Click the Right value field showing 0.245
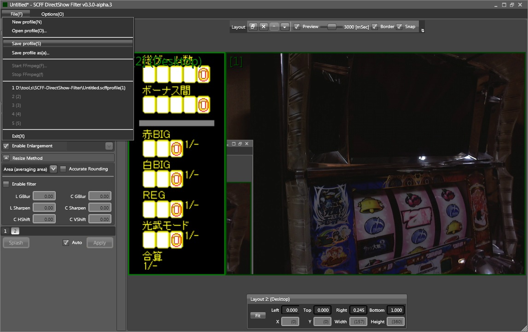This screenshot has width=528, height=332. click(358, 310)
